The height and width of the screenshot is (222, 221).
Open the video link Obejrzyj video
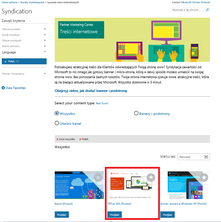coord(91,91)
